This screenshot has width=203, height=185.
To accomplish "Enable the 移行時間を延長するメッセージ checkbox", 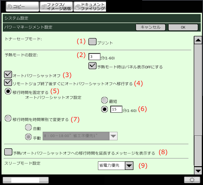I will pyautogui.click(x=8, y=152).
